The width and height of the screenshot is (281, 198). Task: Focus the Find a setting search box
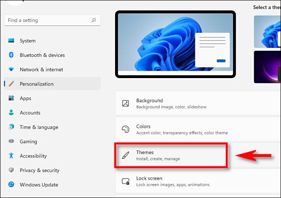pyautogui.click(x=52, y=20)
